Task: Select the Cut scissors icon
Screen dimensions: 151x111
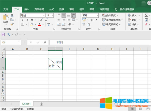Action: [12, 15]
